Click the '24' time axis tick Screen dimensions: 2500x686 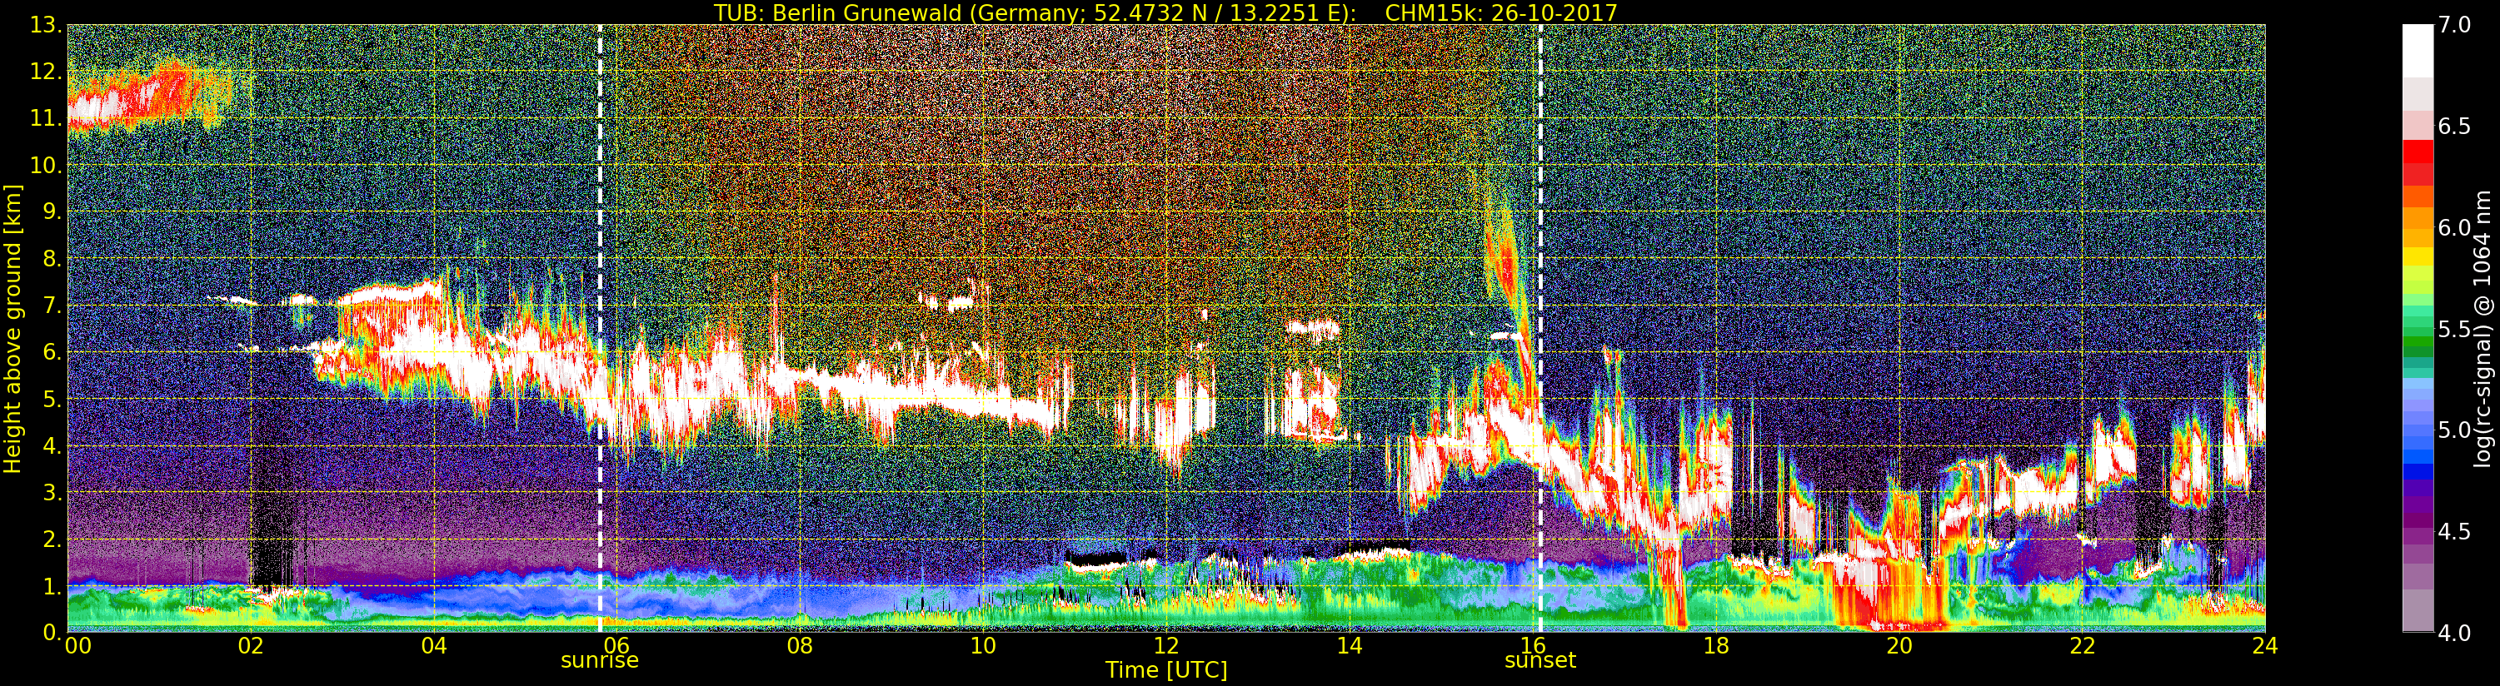point(2265,645)
